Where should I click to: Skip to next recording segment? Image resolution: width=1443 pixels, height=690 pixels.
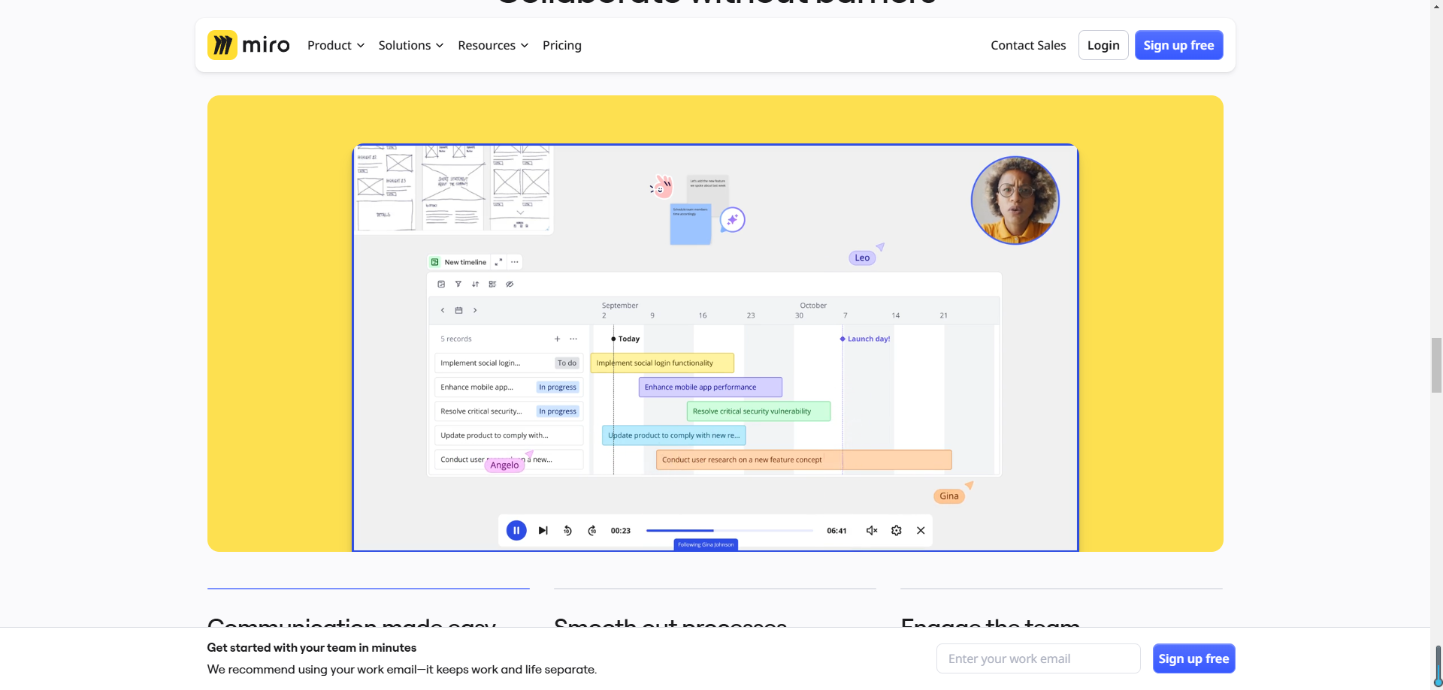tap(543, 530)
